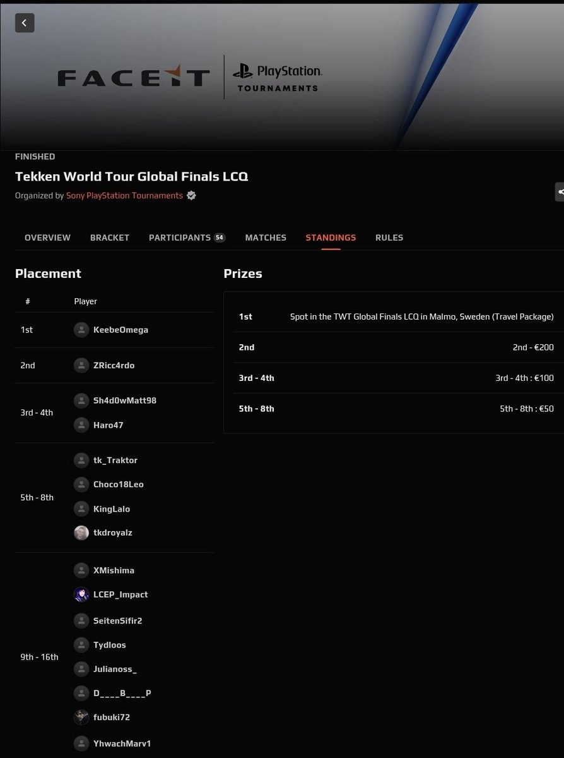Image resolution: width=564 pixels, height=758 pixels.
Task: Open ZRicc4rdo's avatar icon
Action: click(x=81, y=365)
